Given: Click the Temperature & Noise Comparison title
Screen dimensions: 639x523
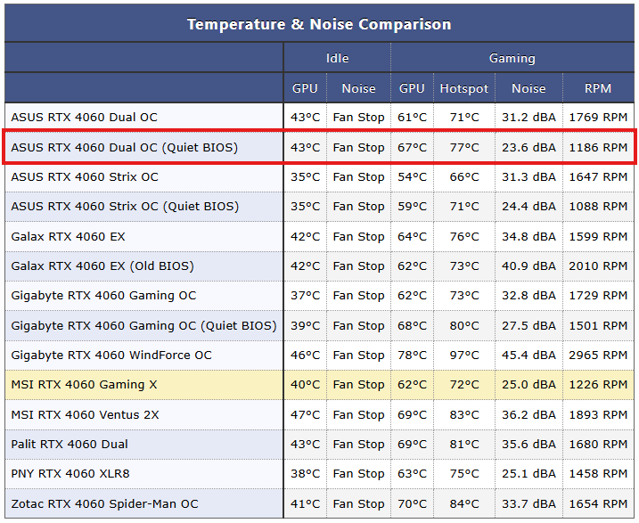Looking at the screenshot, I should [319, 24].
